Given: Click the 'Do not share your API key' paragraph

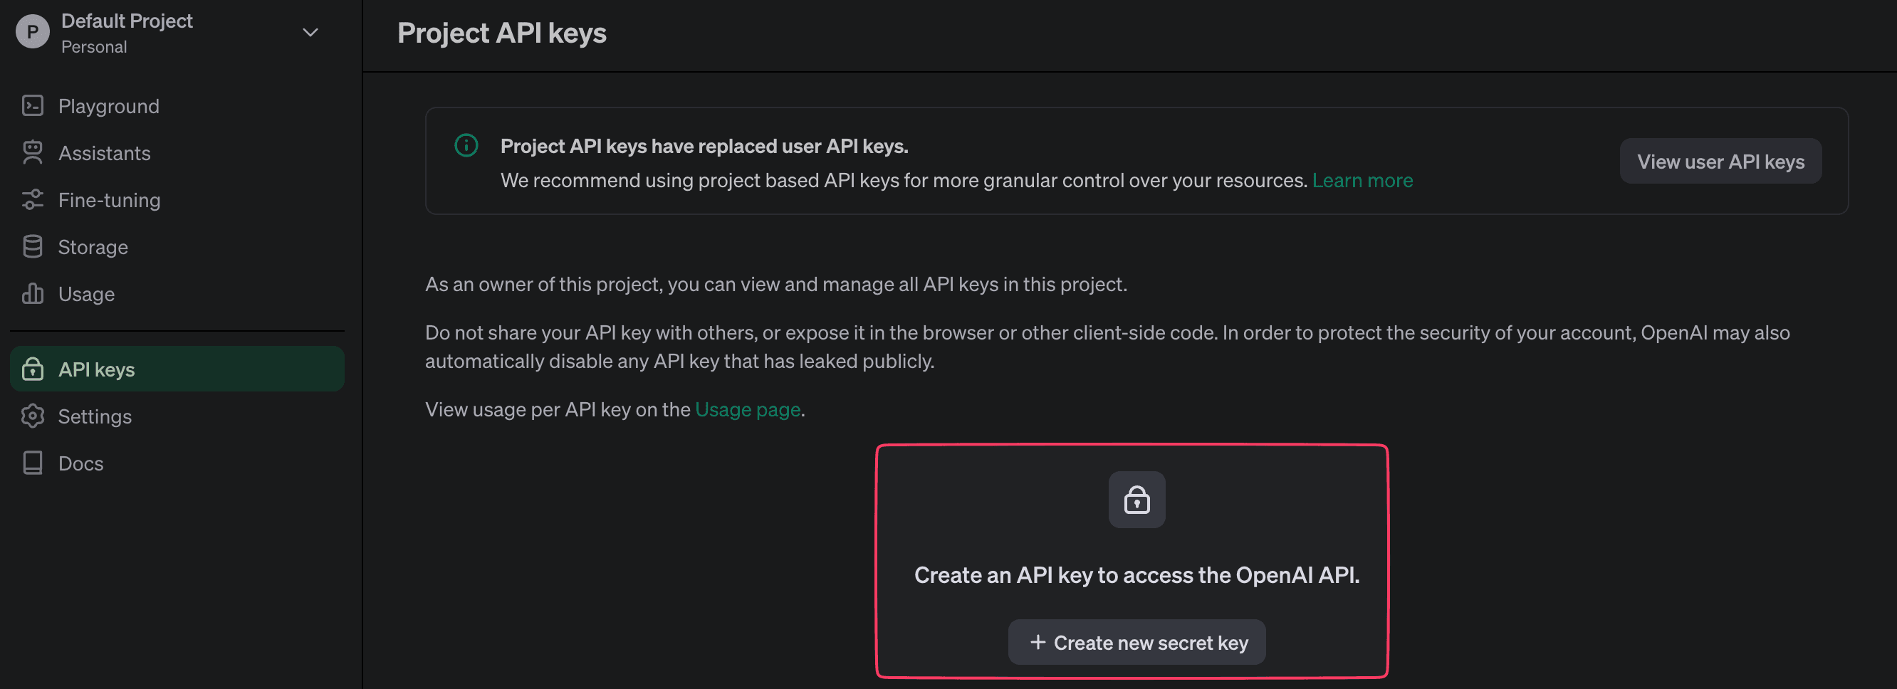Looking at the screenshot, I should (1107, 347).
